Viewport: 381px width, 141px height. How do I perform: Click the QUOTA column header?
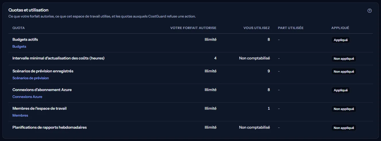(x=18, y=28)
